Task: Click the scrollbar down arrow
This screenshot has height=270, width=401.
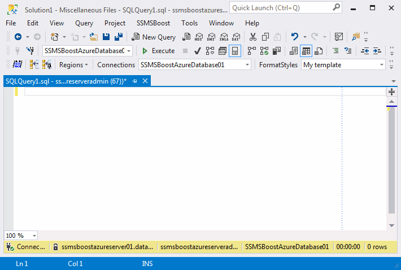Action: (391, 225)
